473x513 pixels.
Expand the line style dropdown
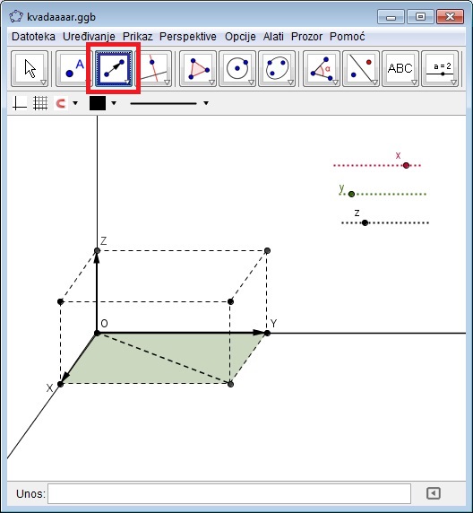[x=206, y=103]
